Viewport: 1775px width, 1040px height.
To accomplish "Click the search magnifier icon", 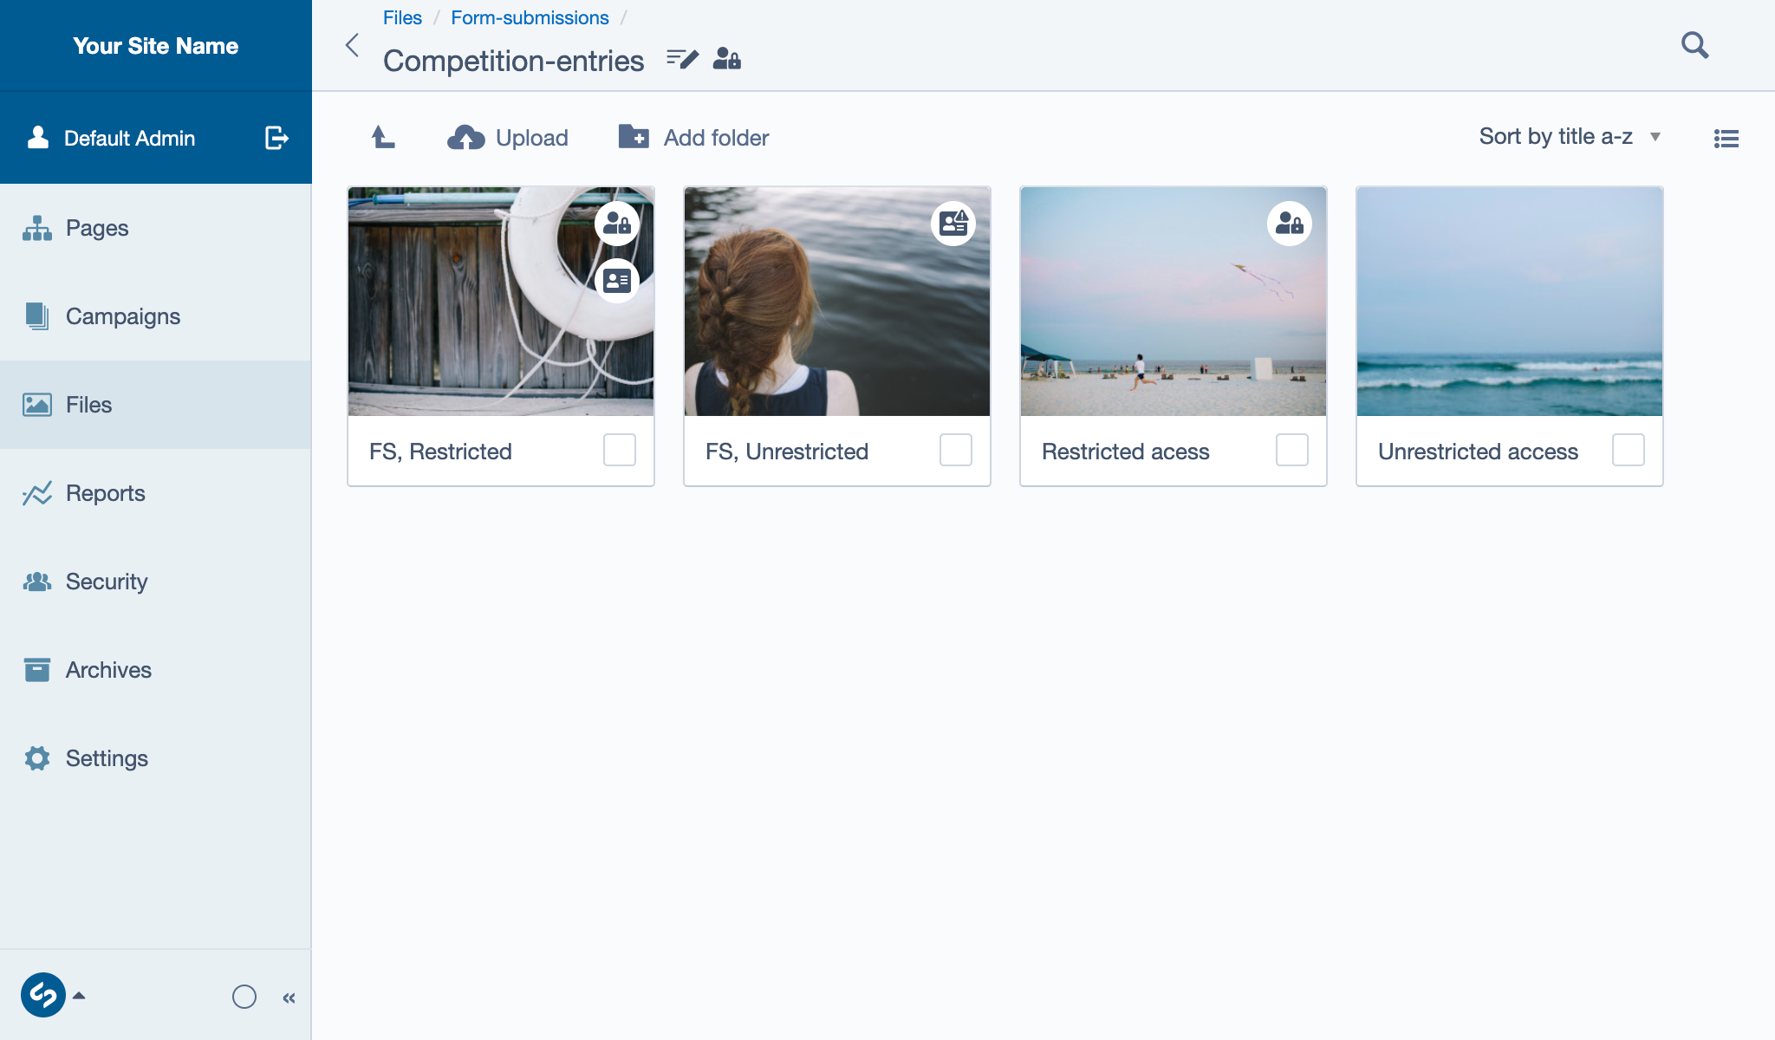I will click(x=1694, y=46).
